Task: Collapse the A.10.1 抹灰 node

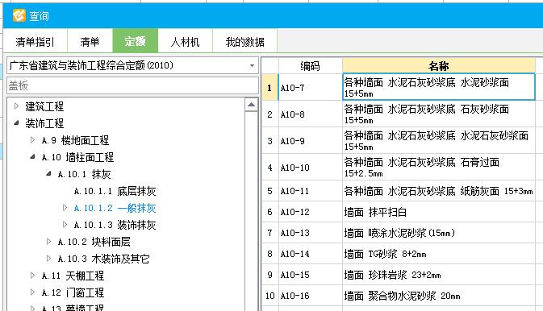Action: (49, 174)
